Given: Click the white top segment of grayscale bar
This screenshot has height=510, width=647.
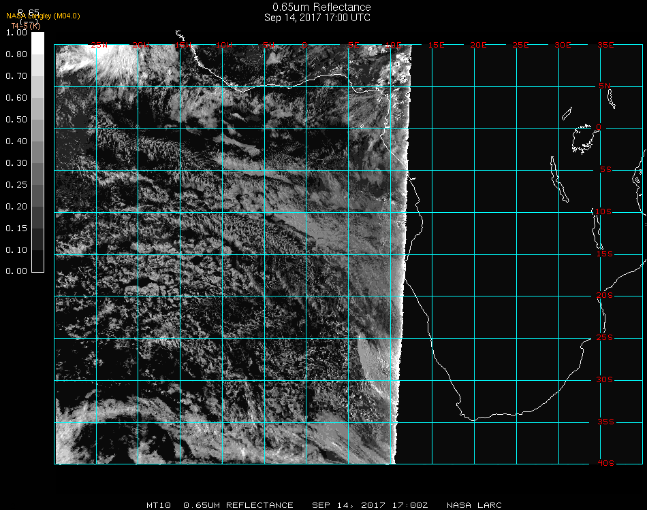Looking at the screenshot, I should [37, 44].
